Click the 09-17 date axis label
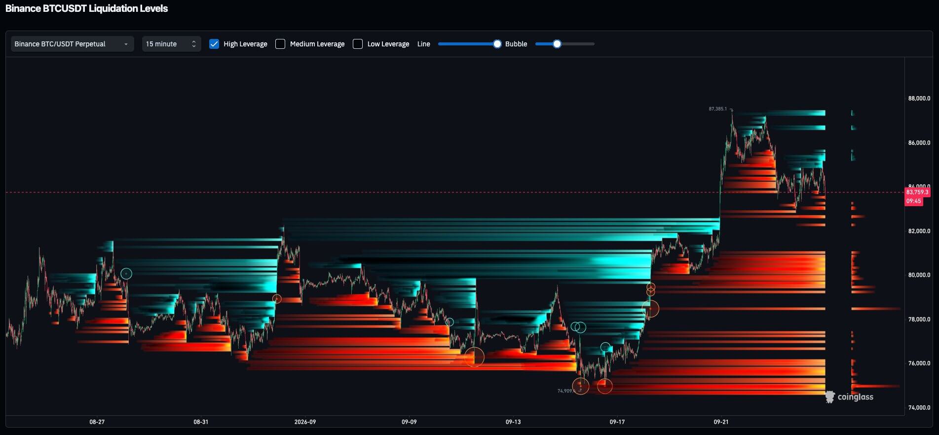Viewport: 939px width, 435px height. click(x=617, y=422)
